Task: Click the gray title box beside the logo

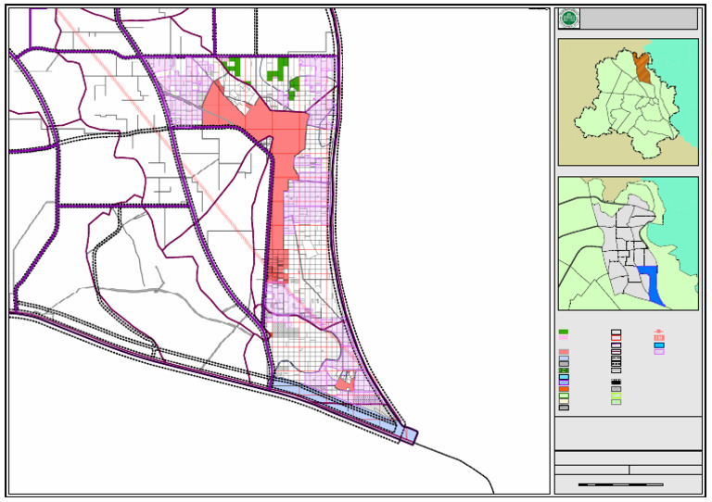Action: (640, 19)
